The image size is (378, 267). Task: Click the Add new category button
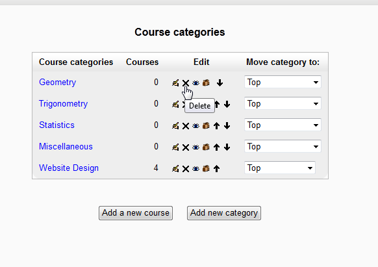224,213
